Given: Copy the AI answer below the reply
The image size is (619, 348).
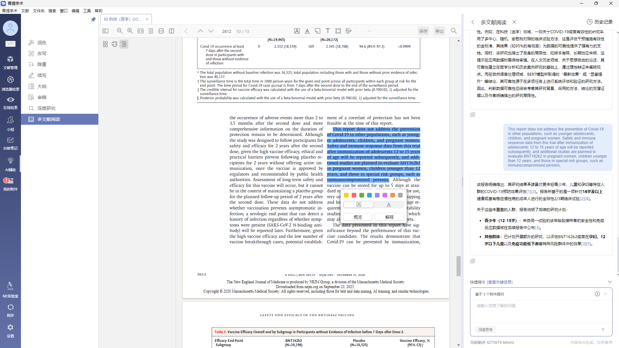Looking at the screenshot, I should (473, 261).
